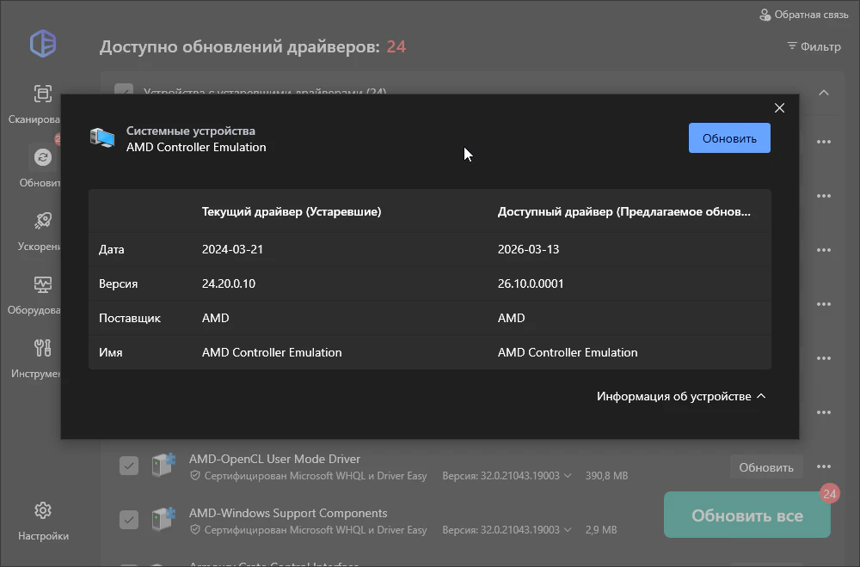Open the Update section in sidebar
Screen dimensions: 860x567
tap(43, 158)
